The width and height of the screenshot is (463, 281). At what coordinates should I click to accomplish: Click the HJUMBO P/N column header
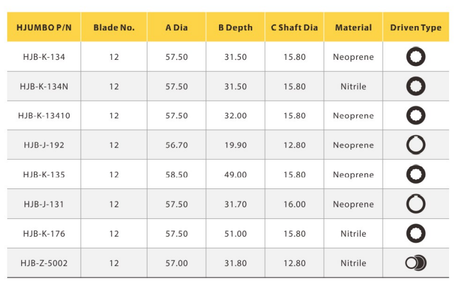pyautogui.click(x=44, y=28)
